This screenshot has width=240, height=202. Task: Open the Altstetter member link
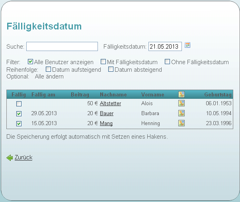tap(110, 104)
